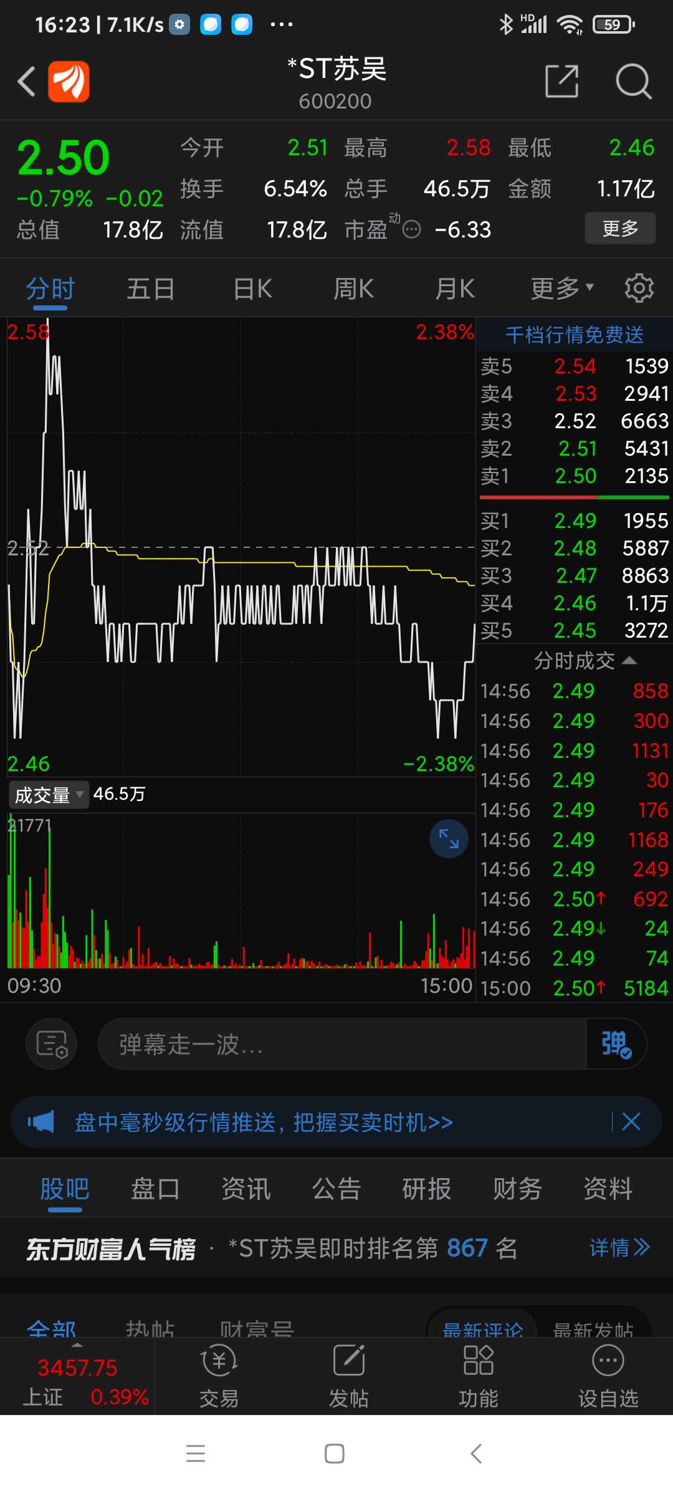Toggle the 弹 danmaku switch
Screen dimensions: 673x1496
(x=616, y=1044)
